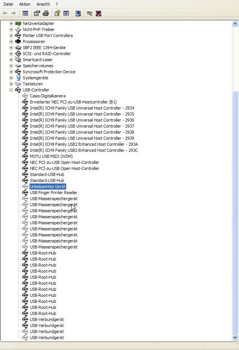239x350 pixels.
Task: Click the Forward arrow toolbar icon
Action: (x=14, y=13)
